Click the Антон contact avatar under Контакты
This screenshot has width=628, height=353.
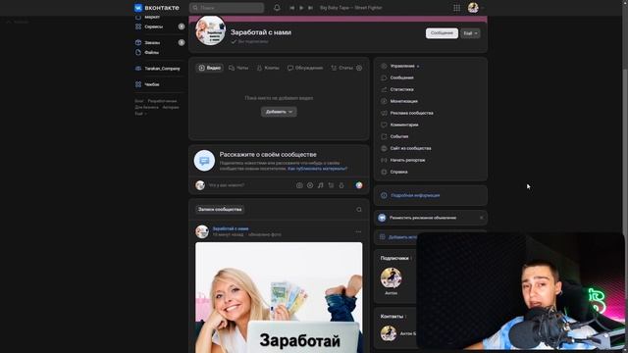point(389,333)
